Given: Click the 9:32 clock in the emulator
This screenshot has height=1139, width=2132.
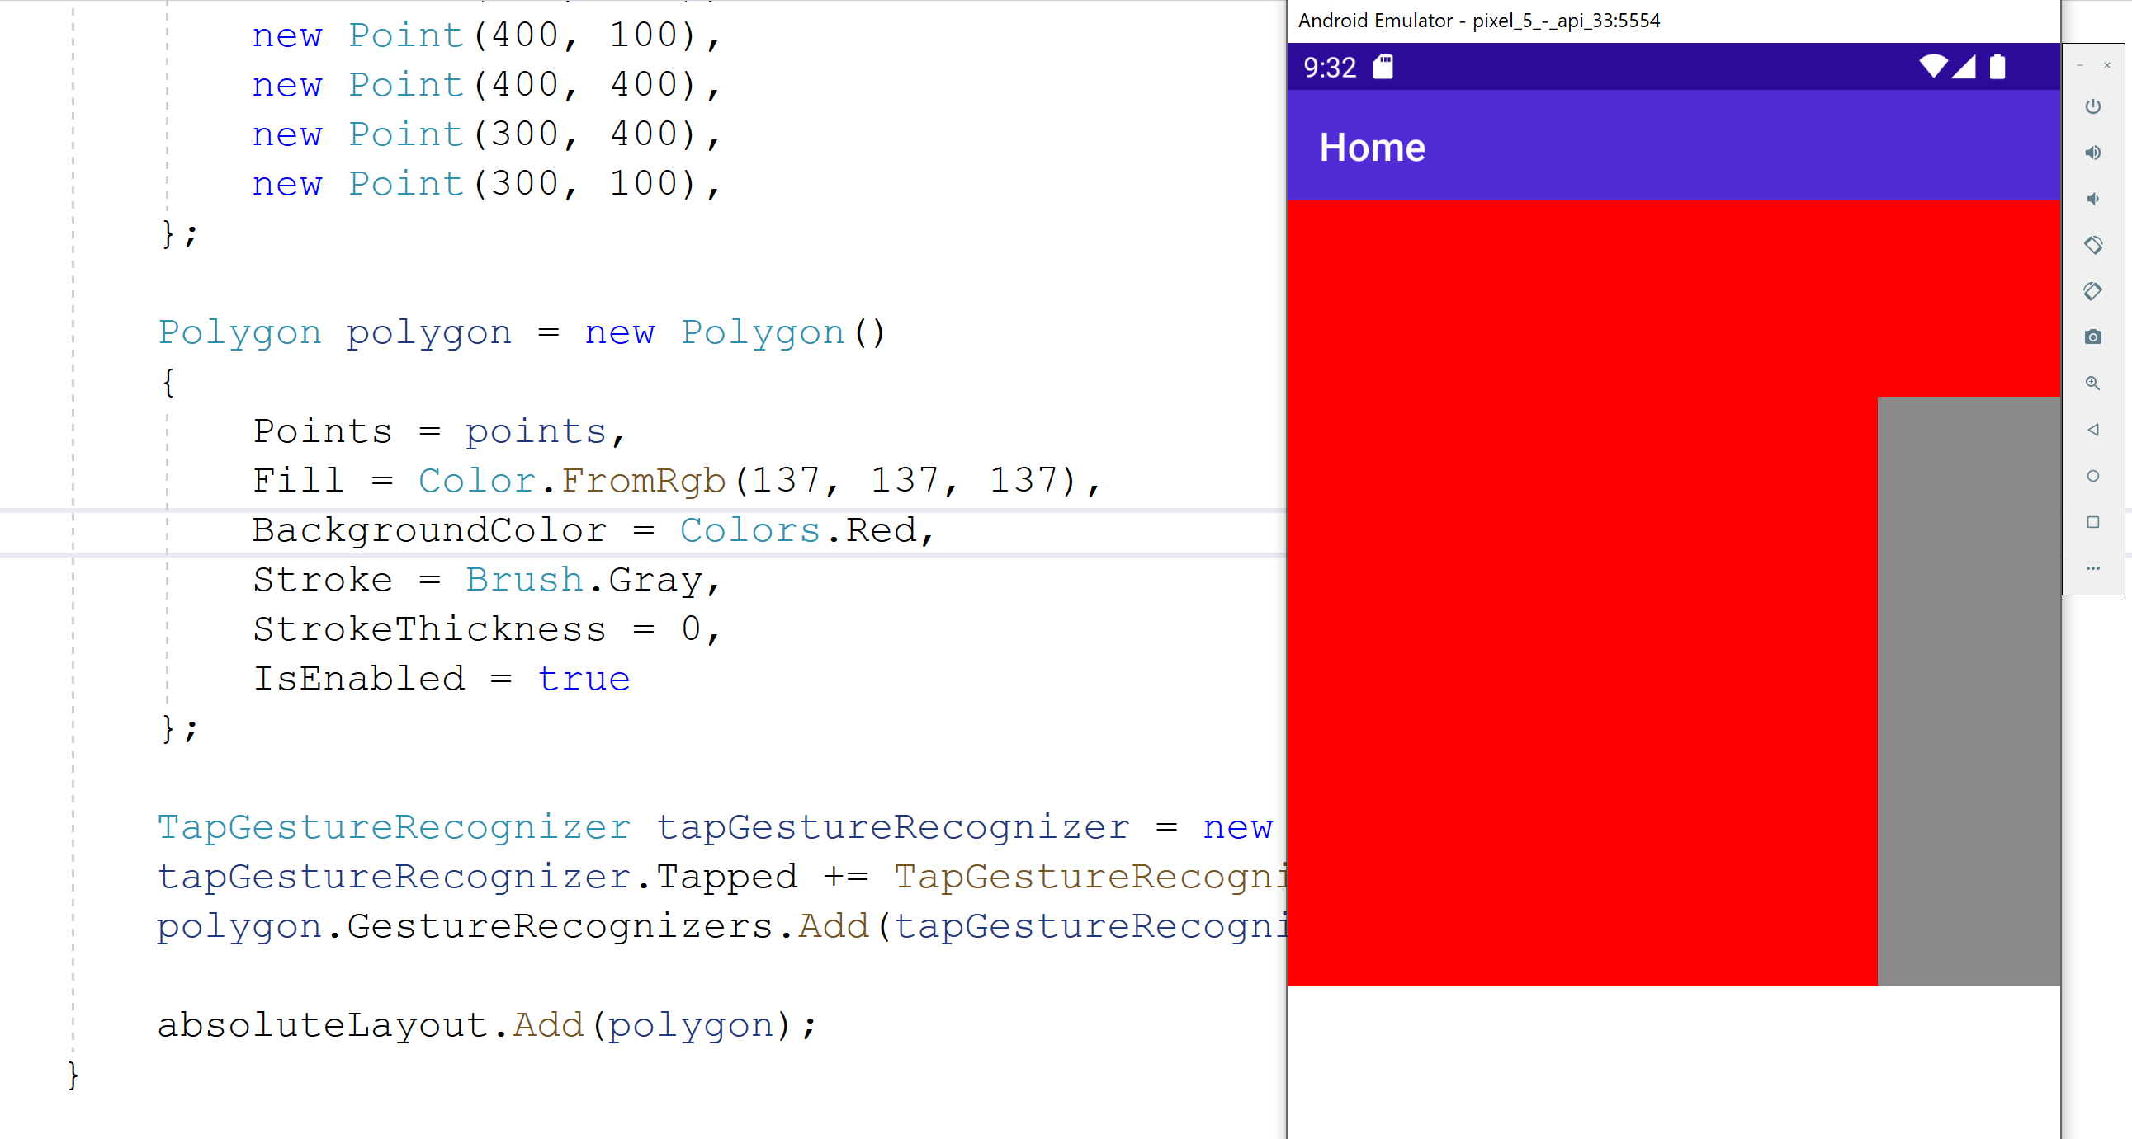Looking at the screenshot, I should pos(1328,68).
